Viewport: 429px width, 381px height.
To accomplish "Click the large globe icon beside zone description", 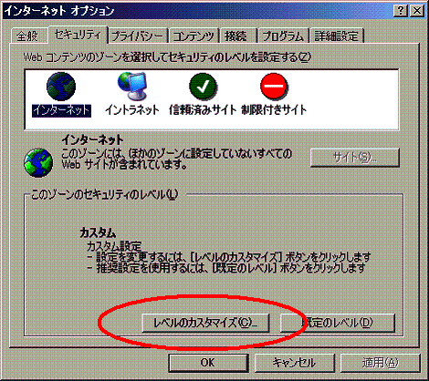I will (x=38, y=163).
